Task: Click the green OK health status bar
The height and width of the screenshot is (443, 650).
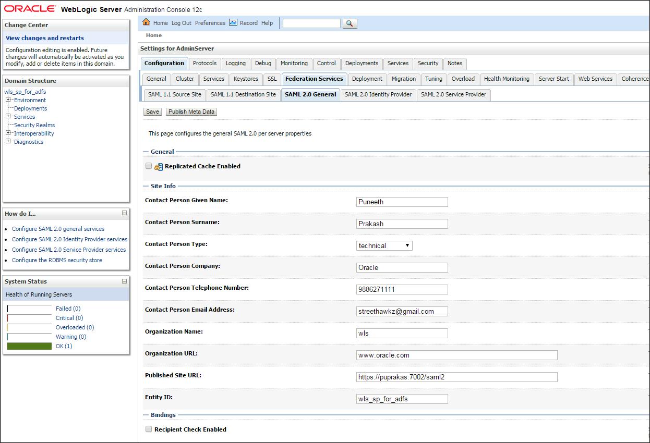Action: 29,346
